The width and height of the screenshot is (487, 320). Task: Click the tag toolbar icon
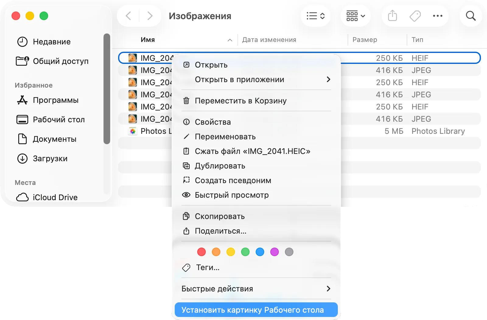(415, 16)
